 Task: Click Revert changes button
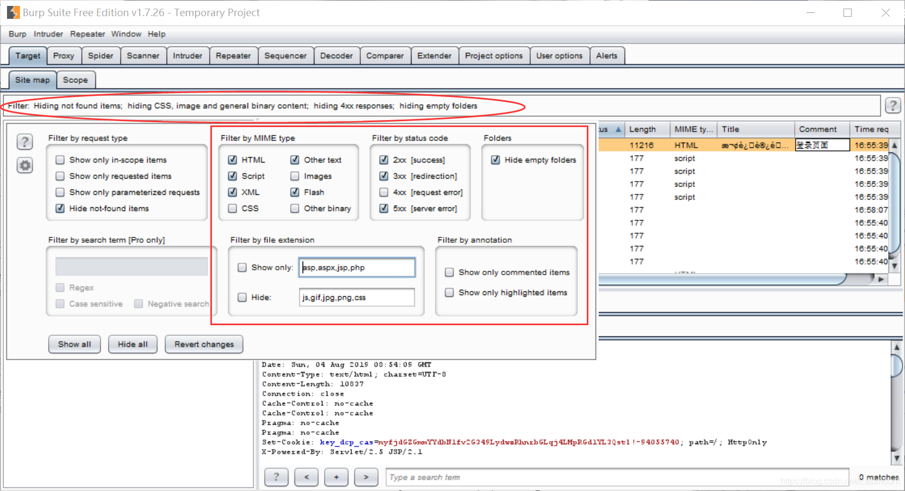pyautogui.click(x=204, y=344)
